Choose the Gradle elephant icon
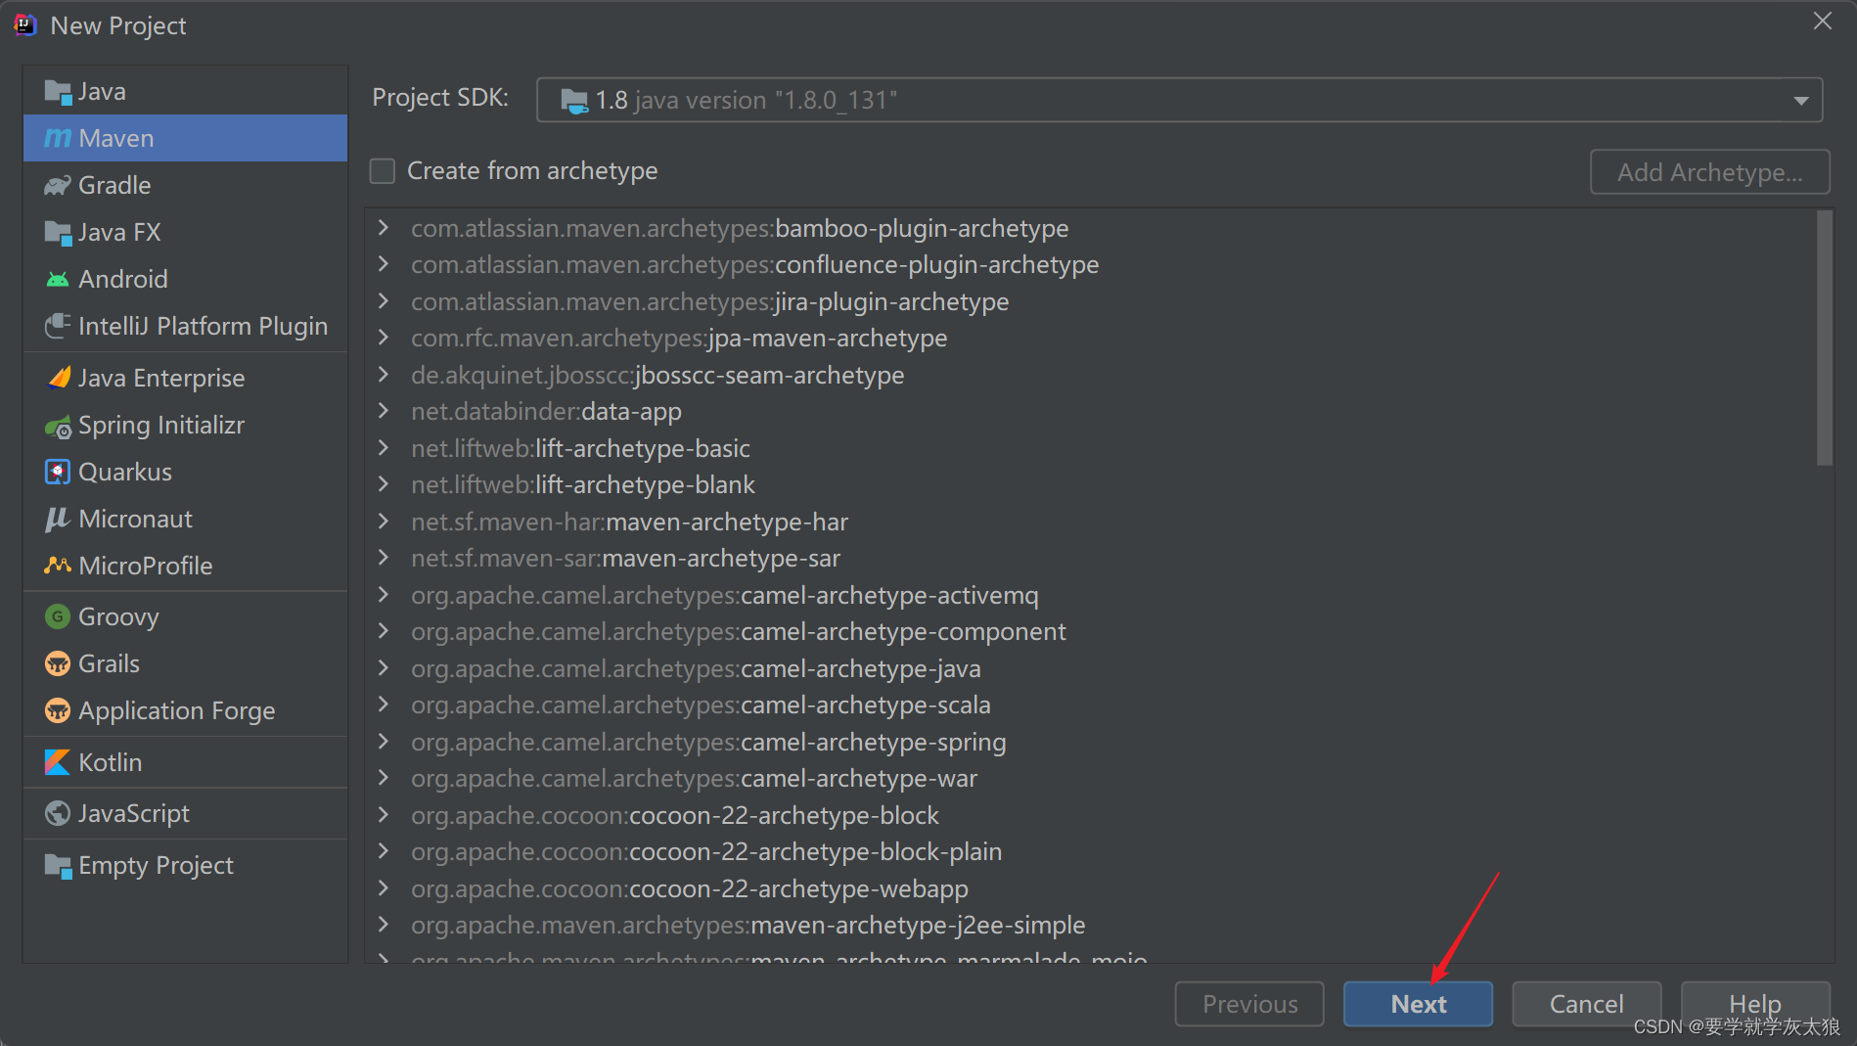The height and width of the screenshot is (1046, 1857). [x=58, y=186]
